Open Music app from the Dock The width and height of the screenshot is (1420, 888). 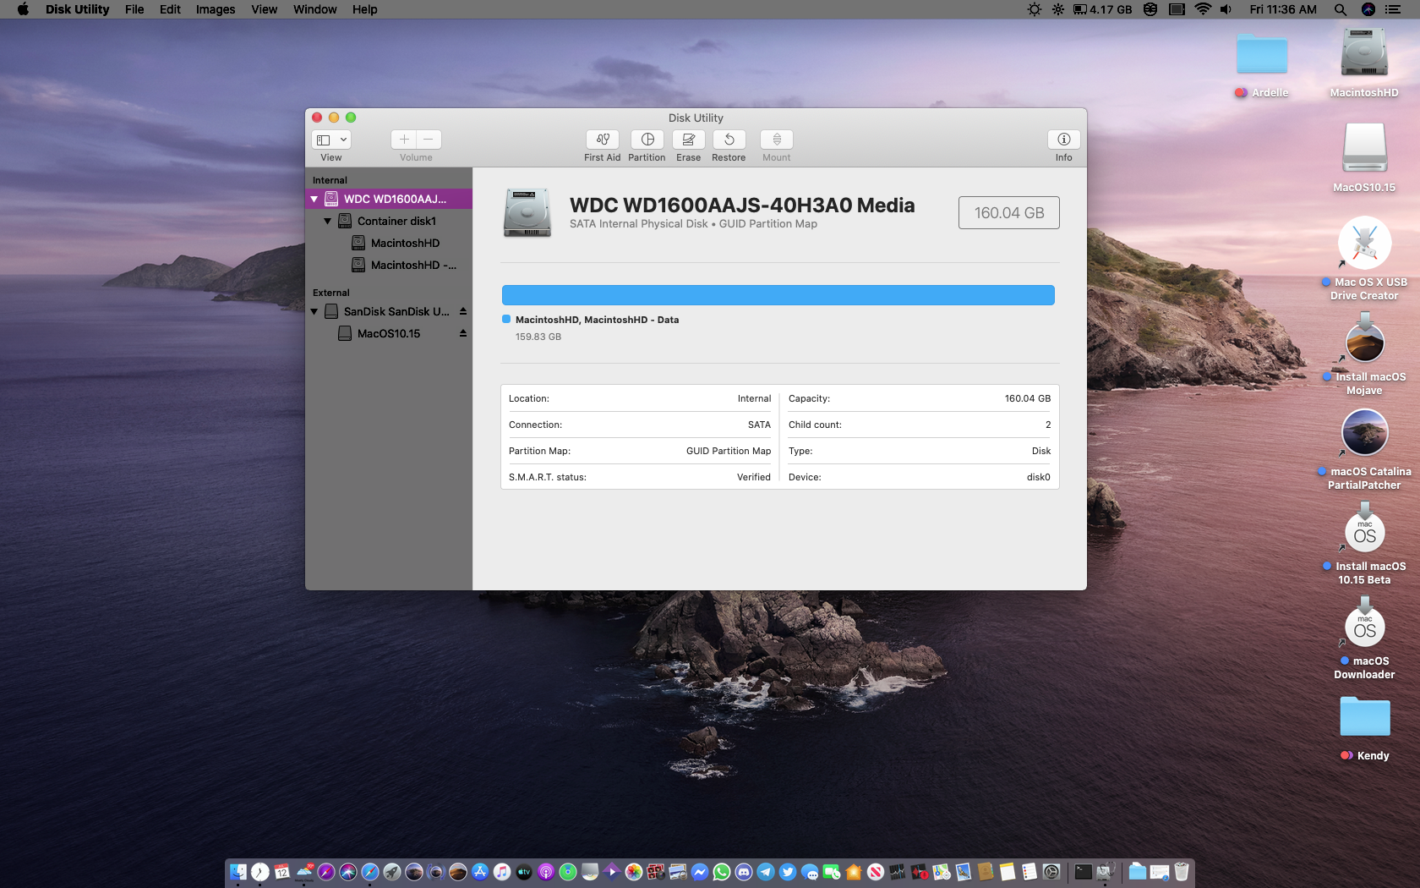502,872
